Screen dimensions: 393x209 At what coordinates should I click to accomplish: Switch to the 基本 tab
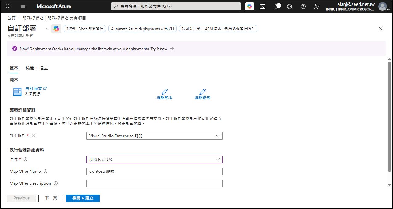click(14, 68)
